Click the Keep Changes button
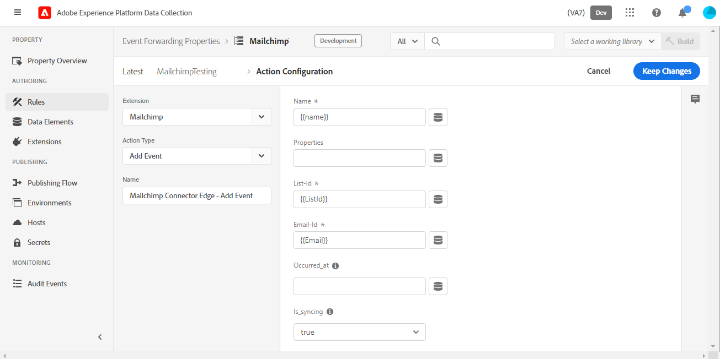 (x=666, y=70)
